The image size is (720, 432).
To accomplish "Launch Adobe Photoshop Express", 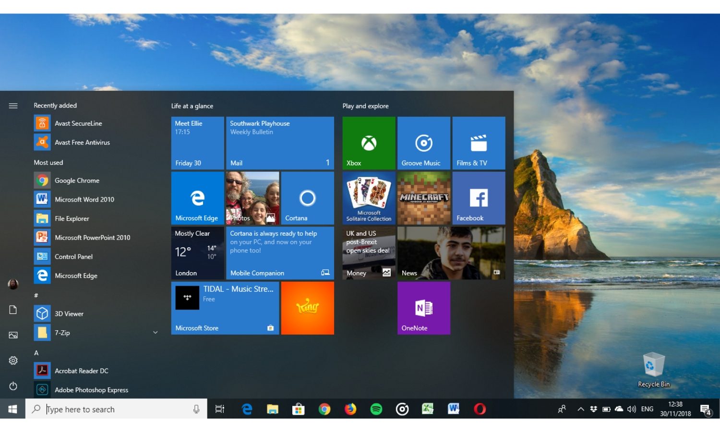I will click(x=96, y=390).
